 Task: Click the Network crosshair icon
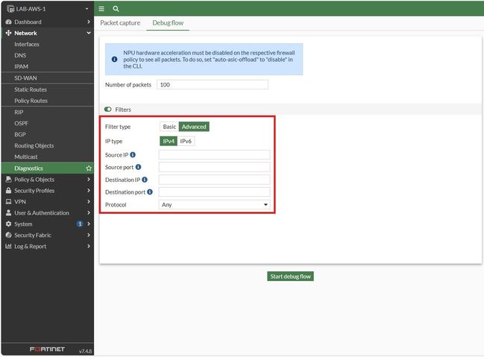coord(9,33)
